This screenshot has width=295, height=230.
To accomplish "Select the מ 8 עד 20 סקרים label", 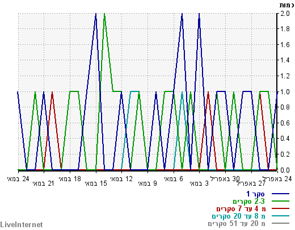I will tap(239, 216).
